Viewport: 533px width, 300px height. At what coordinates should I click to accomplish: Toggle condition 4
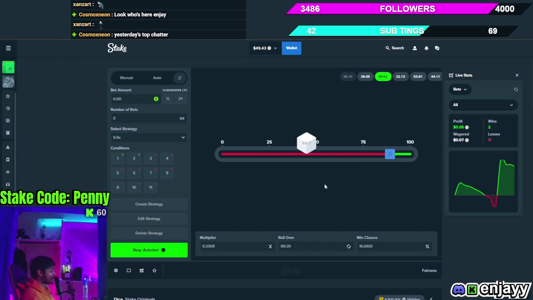[167, 158]
